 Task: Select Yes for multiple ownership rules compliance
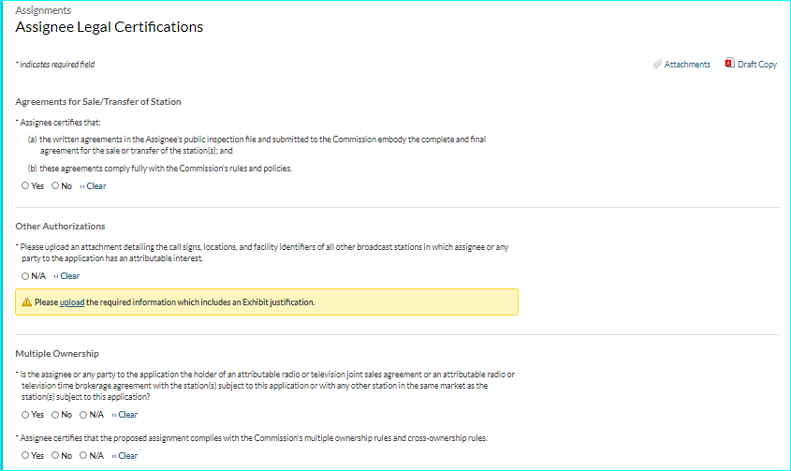25,456
